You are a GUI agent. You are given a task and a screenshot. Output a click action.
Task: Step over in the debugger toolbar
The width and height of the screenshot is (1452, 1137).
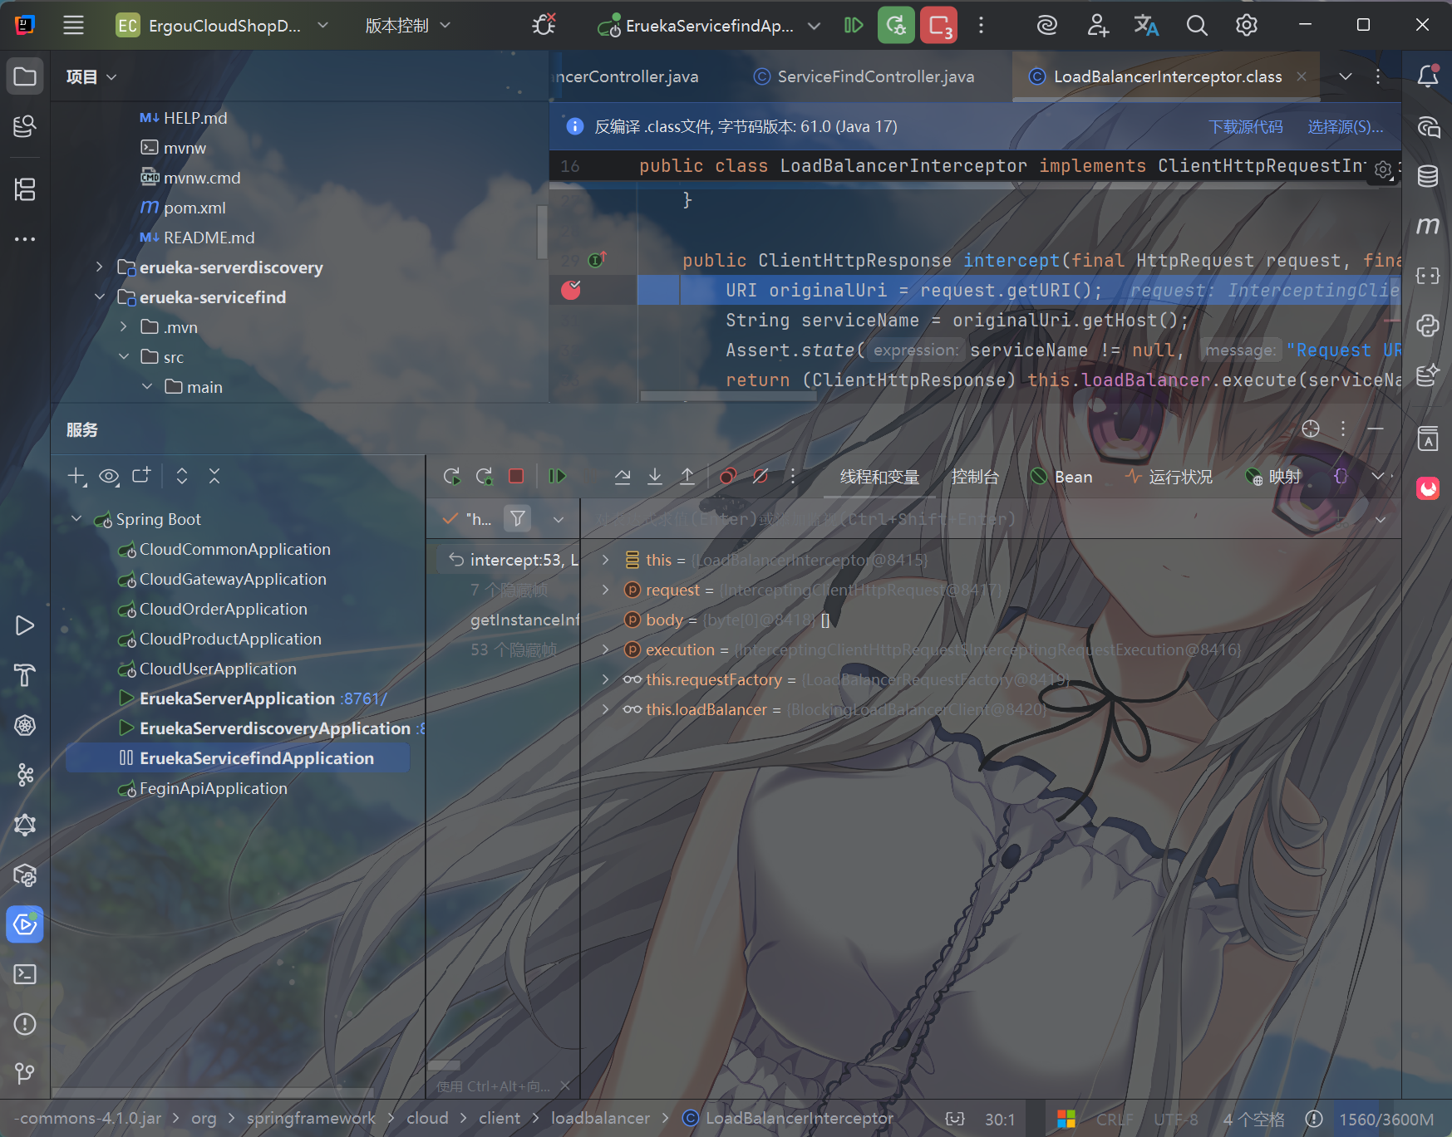click(x=623, y=476)
